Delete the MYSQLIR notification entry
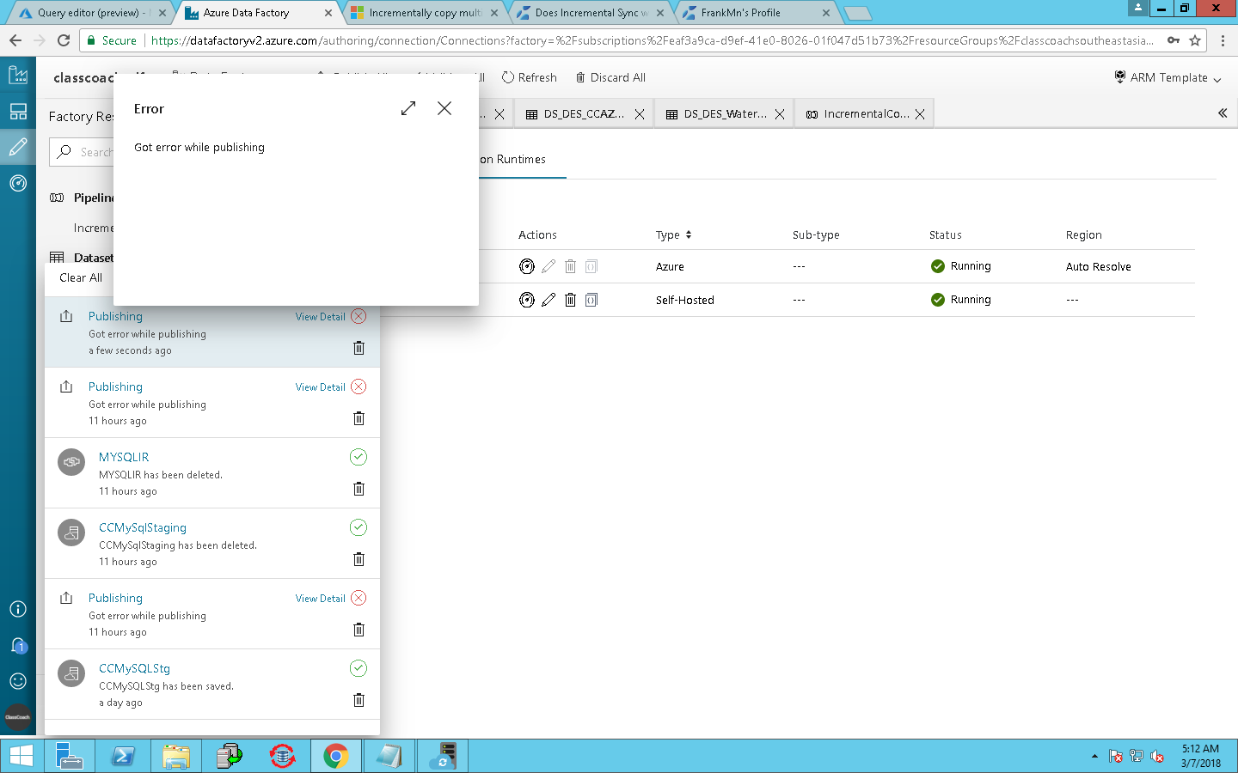 coord(359,489)
